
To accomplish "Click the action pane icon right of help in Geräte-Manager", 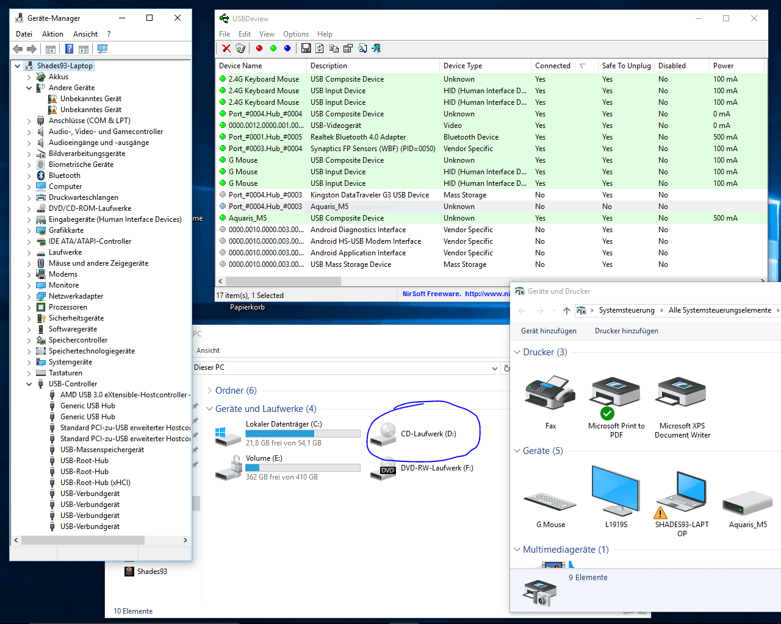I will (84, 49).
